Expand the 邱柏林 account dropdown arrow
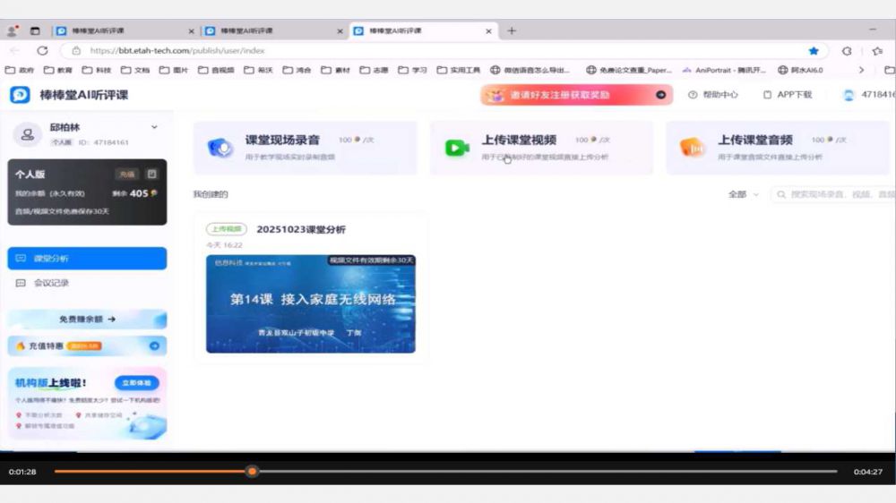This screenshot has width=896, height=503. point(154,128)
